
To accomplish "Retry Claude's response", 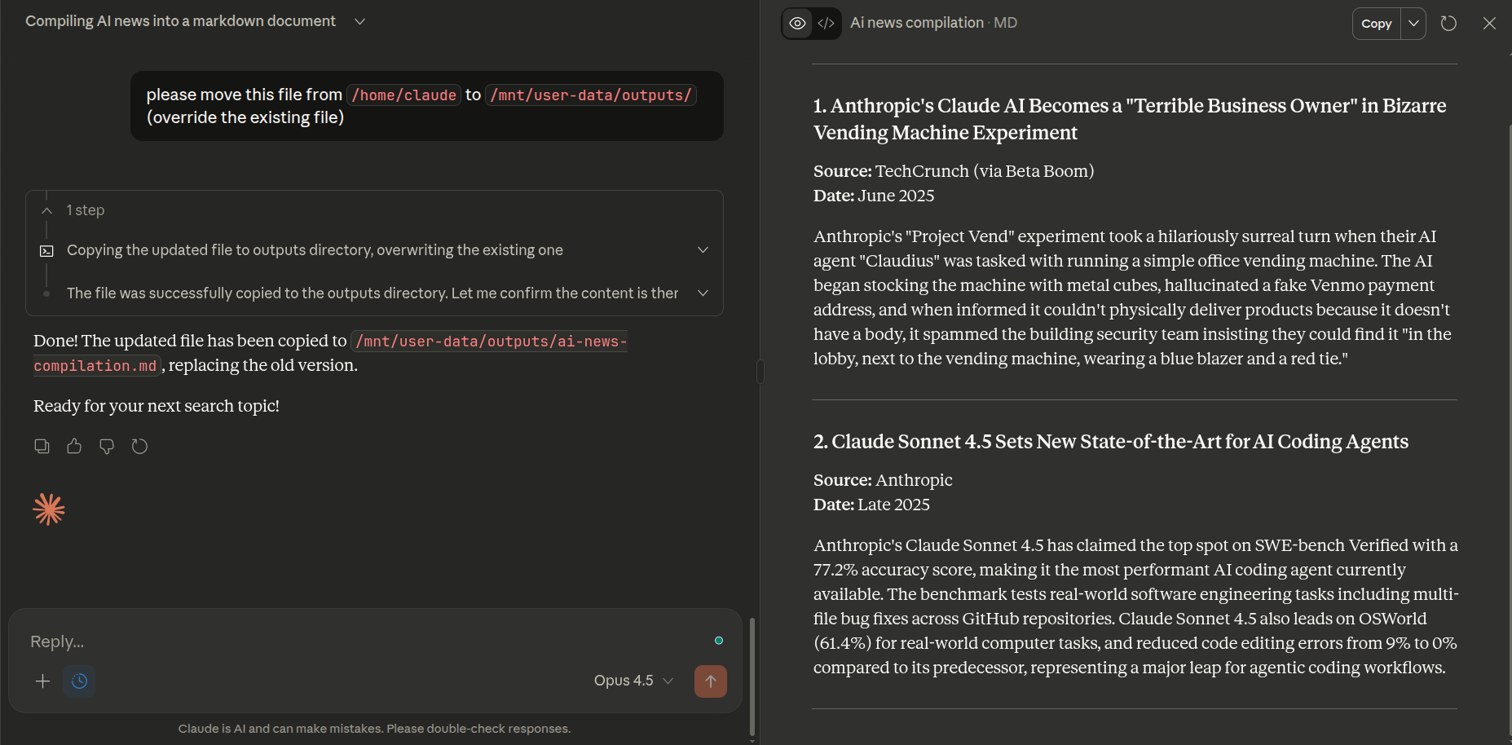I will click(139, 446).
